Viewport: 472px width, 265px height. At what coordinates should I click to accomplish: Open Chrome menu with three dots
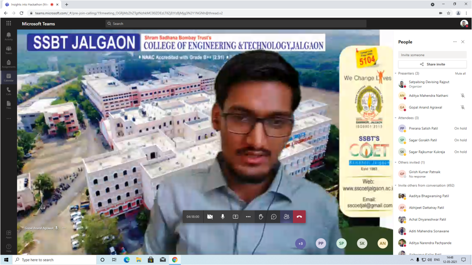[466, 13]
